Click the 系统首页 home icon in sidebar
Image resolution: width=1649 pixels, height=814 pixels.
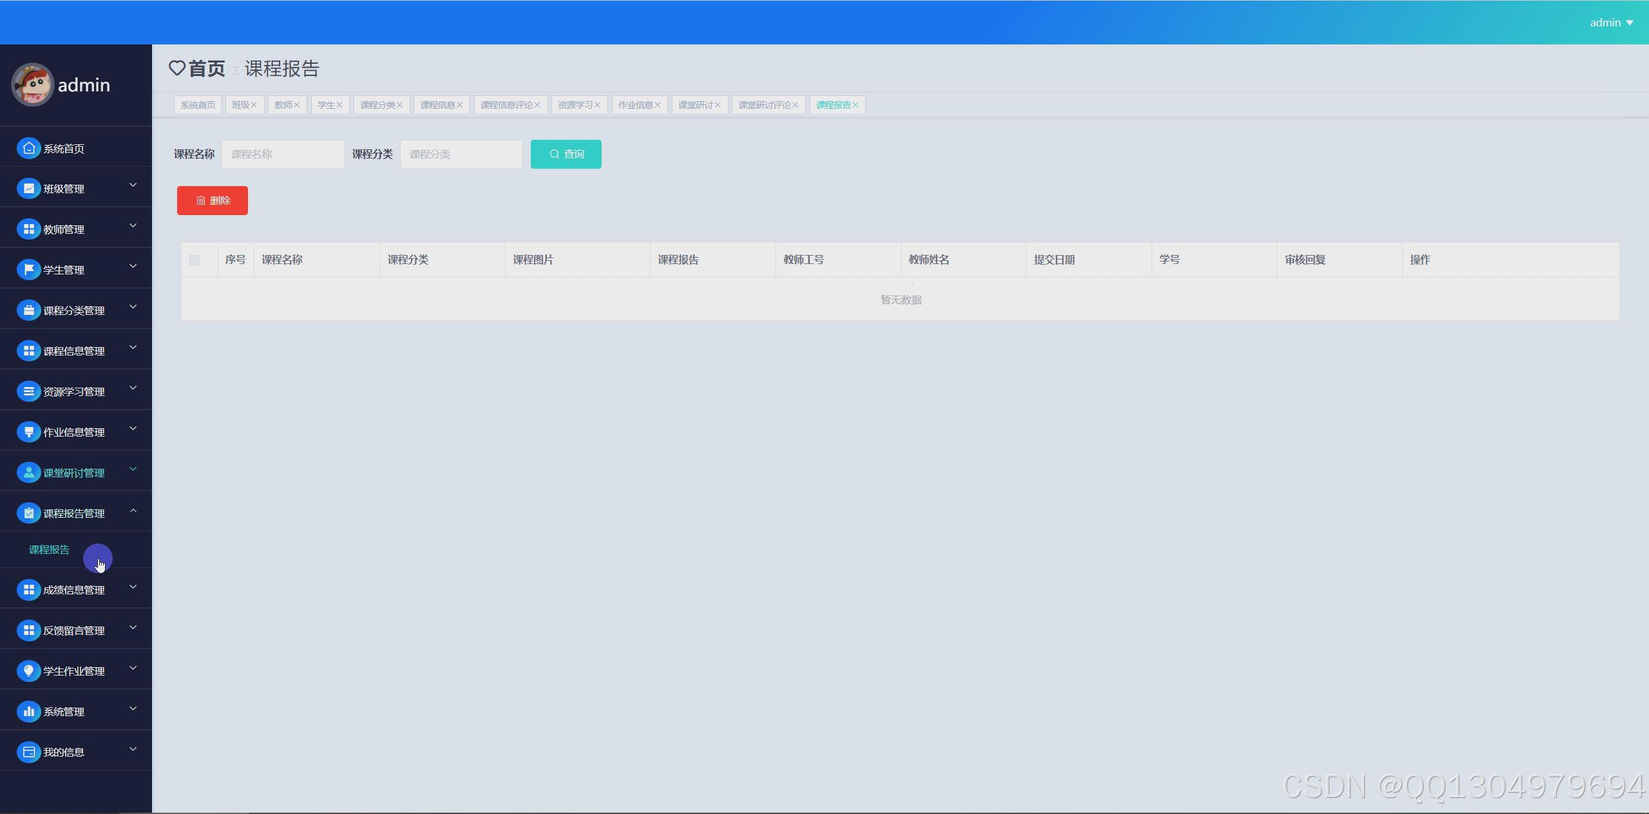point(28,148)
